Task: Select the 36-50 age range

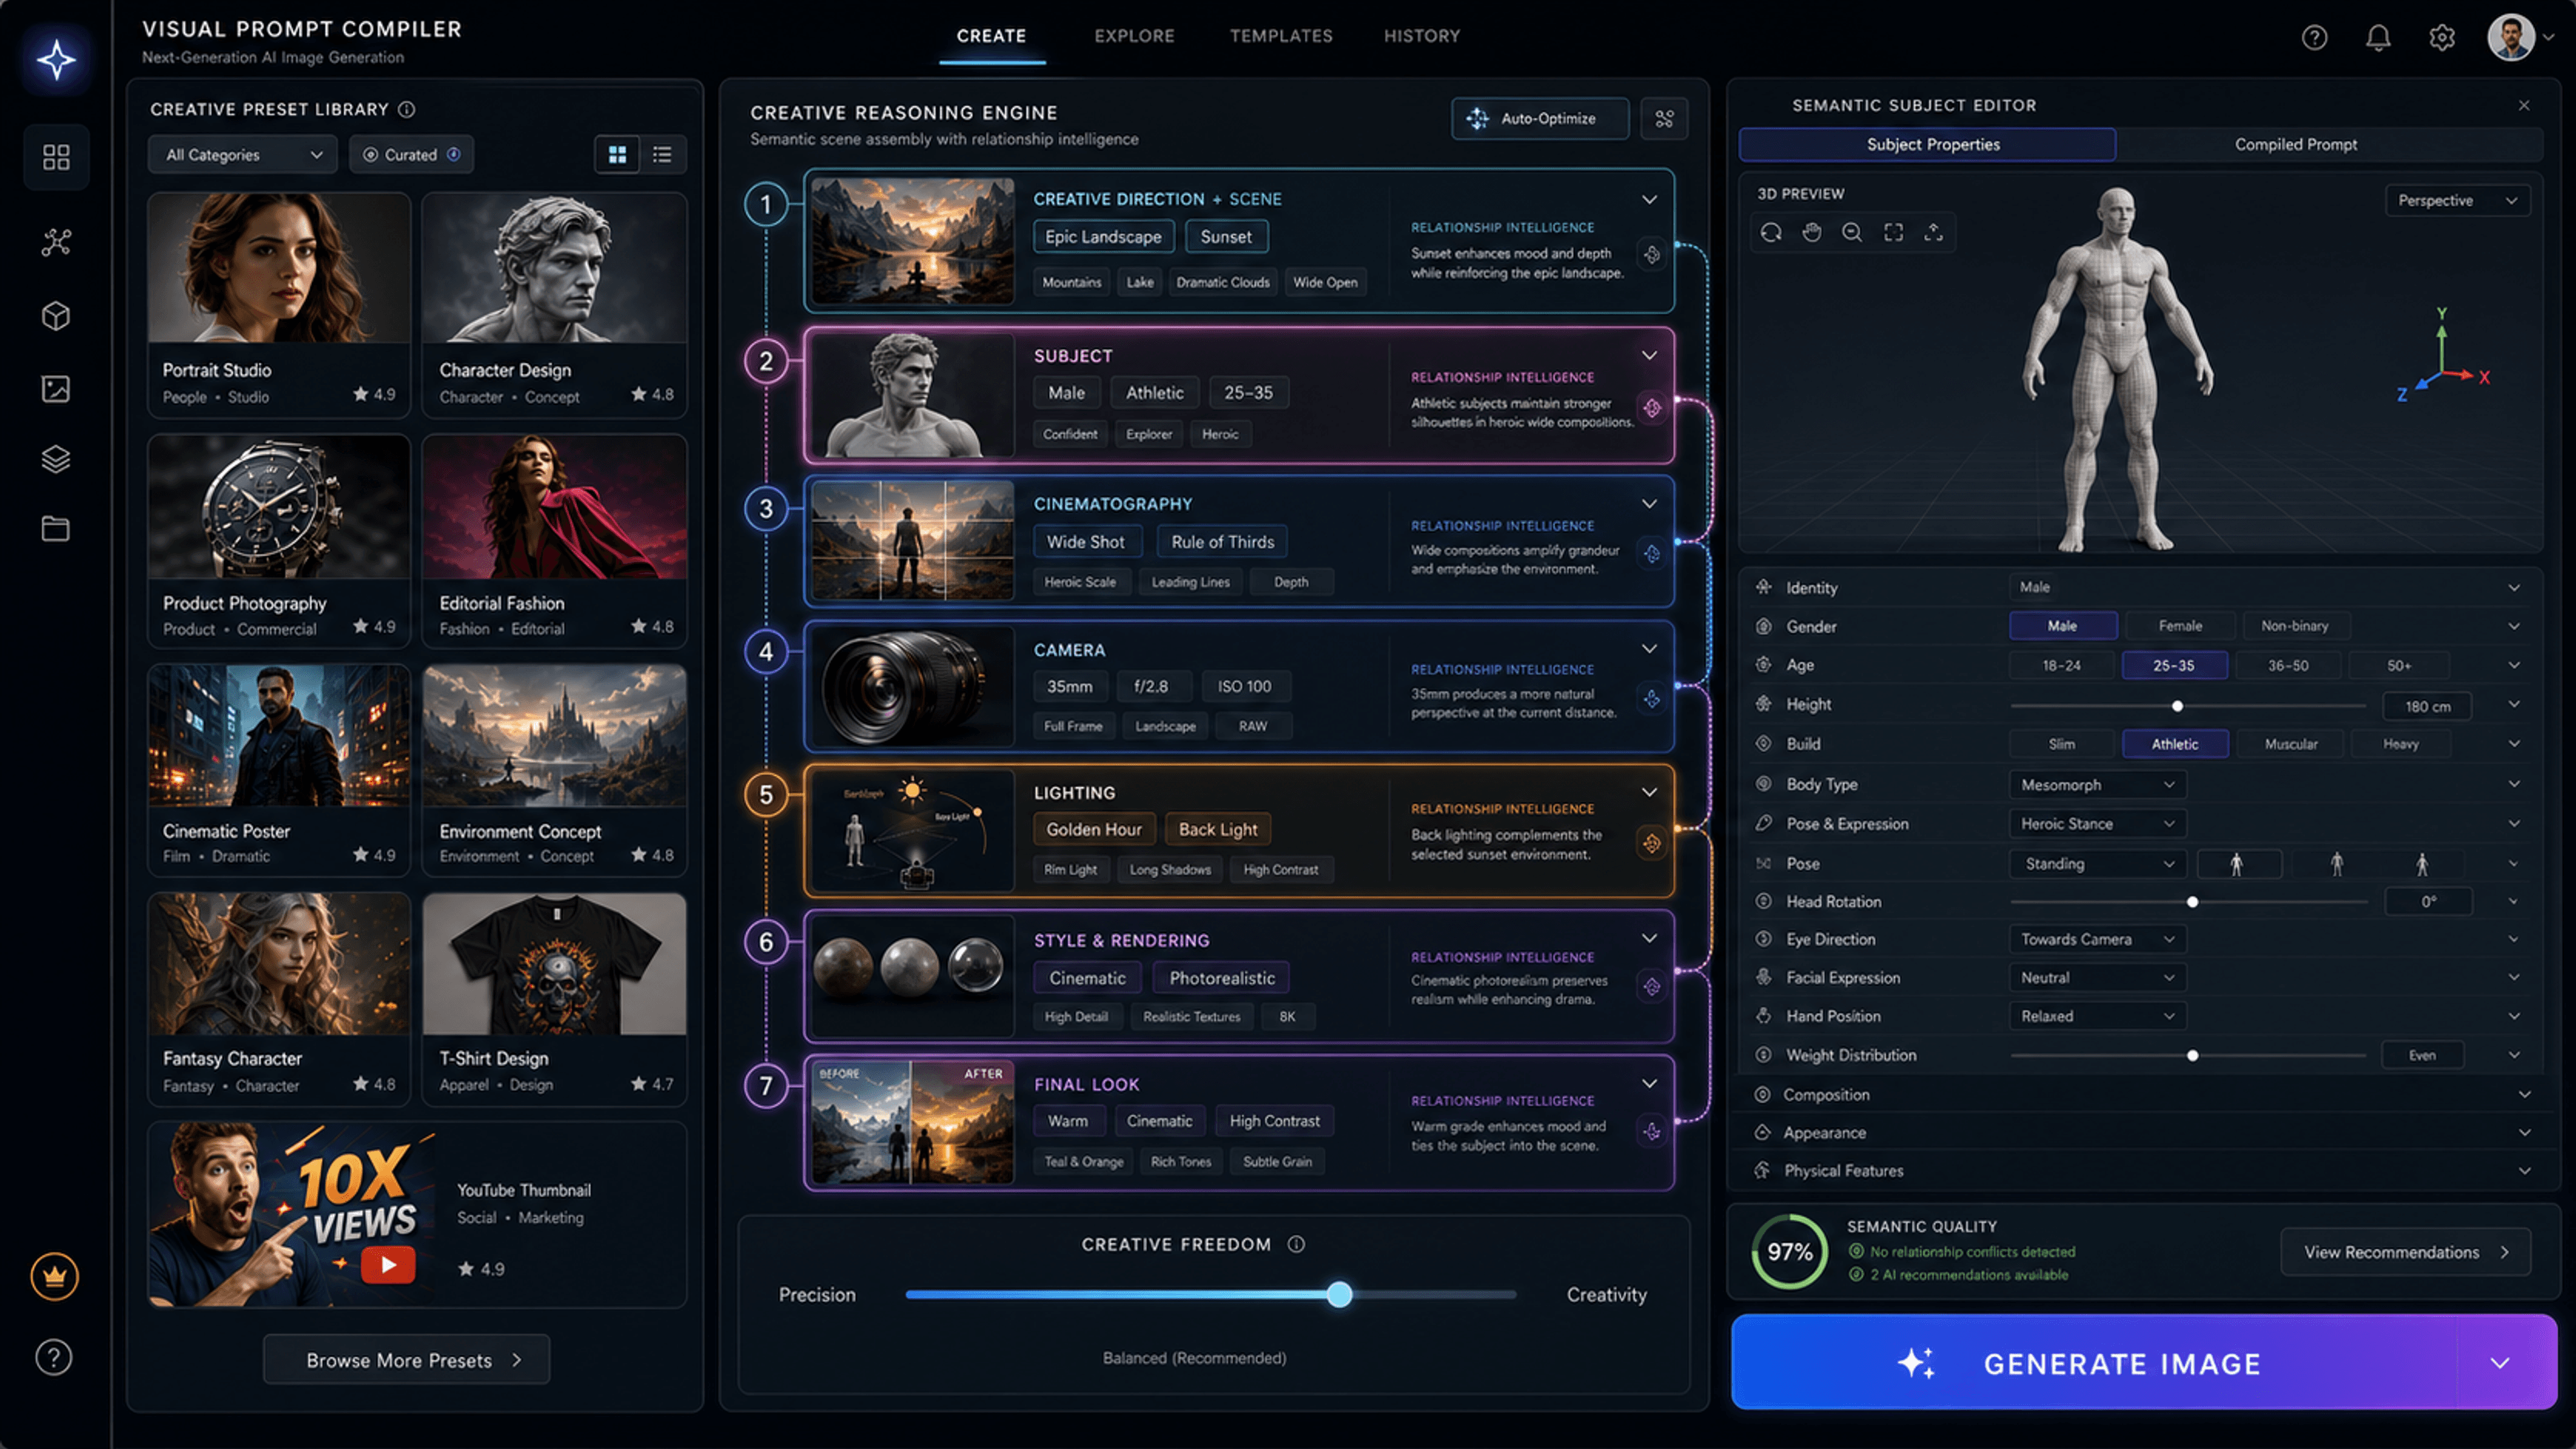Action: (x=2288, y=666)
